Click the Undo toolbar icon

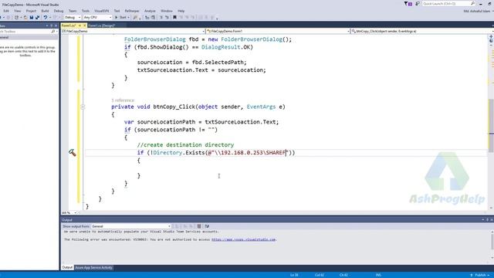[46, 17]
